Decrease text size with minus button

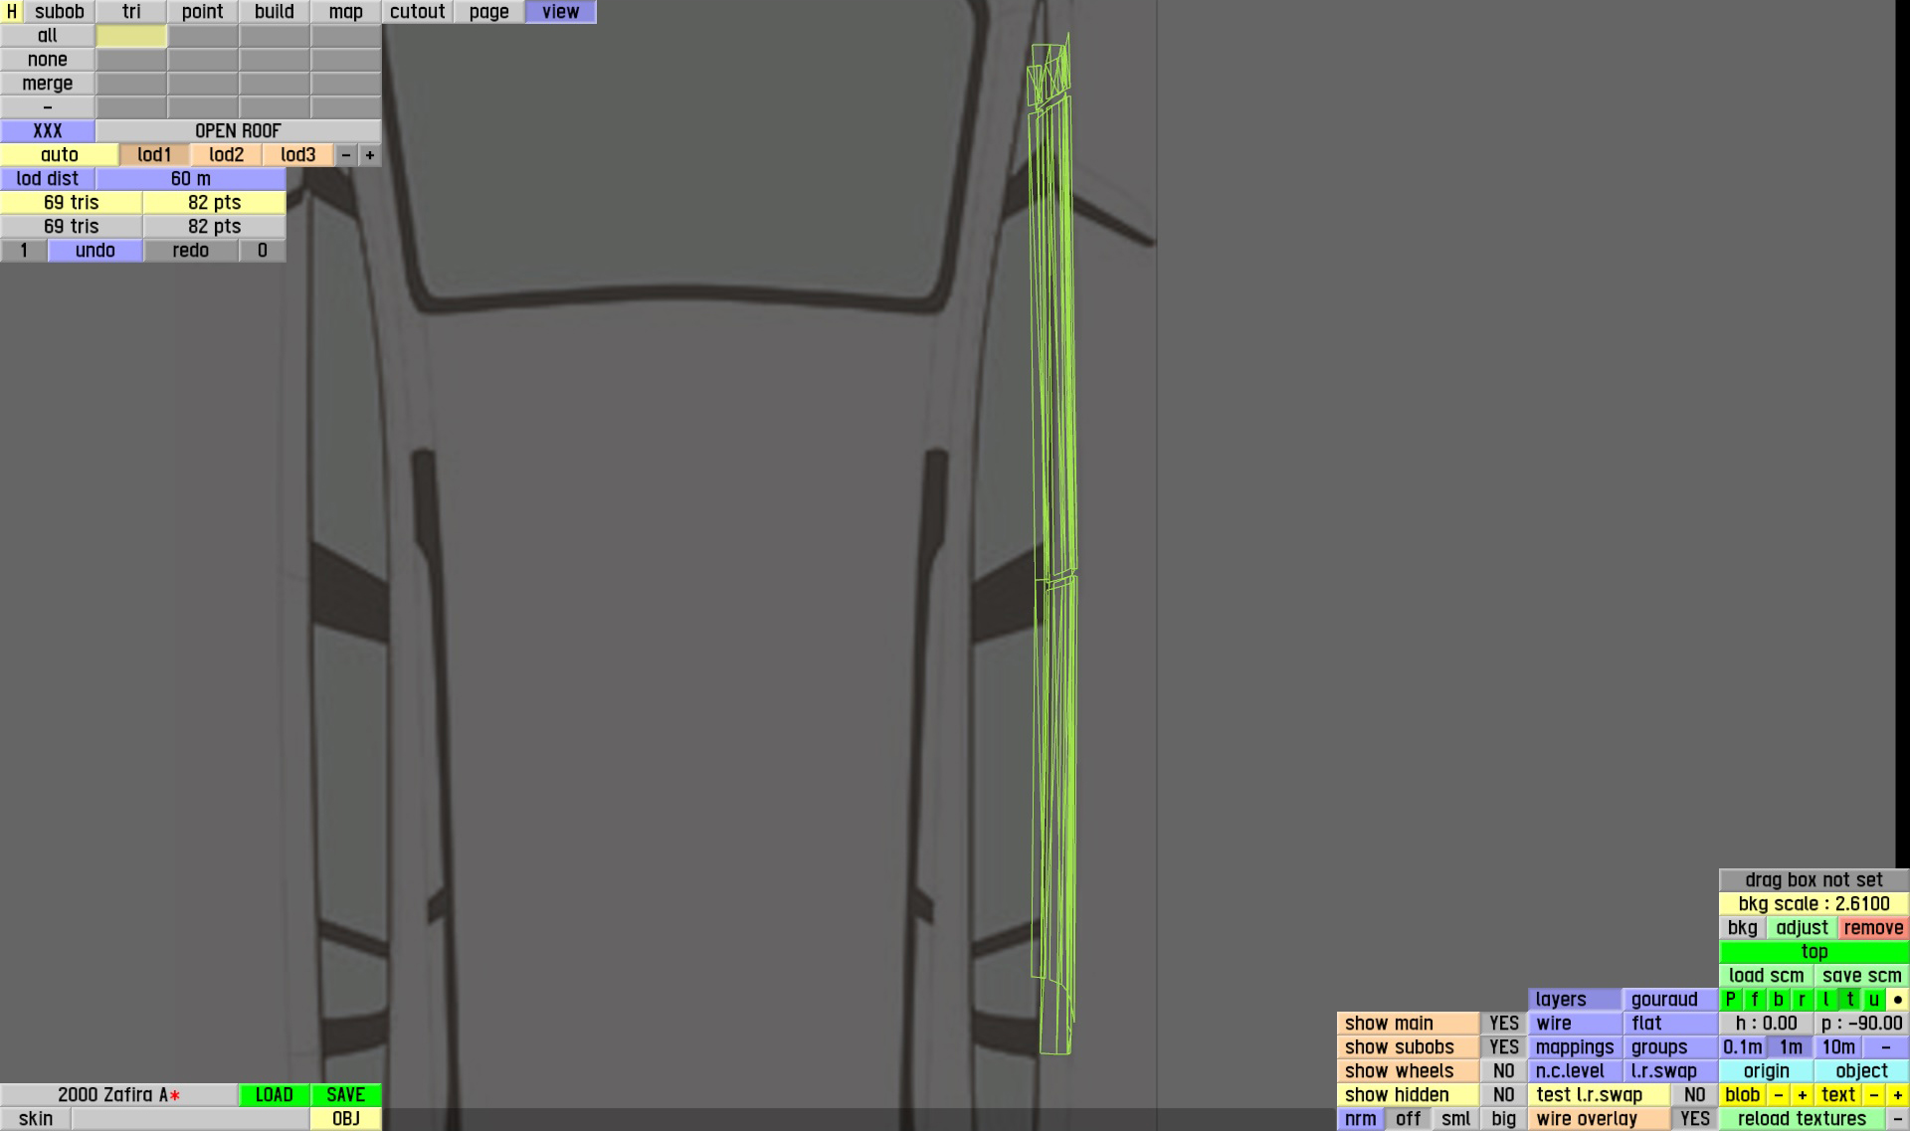(x=1873, y=1095)
